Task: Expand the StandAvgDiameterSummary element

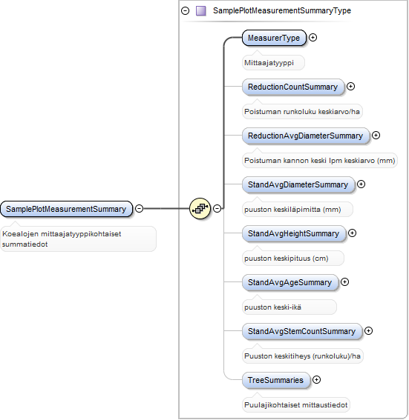Action: click(x=361, y=184)
